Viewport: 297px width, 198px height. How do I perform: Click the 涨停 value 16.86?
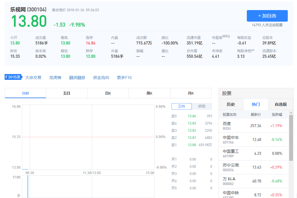click(x=91, y=43)
